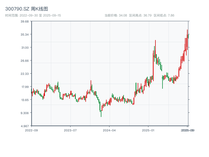Click the 当前价格 34.08 label
Screen dimensions: 209x157
pyautogui.click(x=116, y=15)
